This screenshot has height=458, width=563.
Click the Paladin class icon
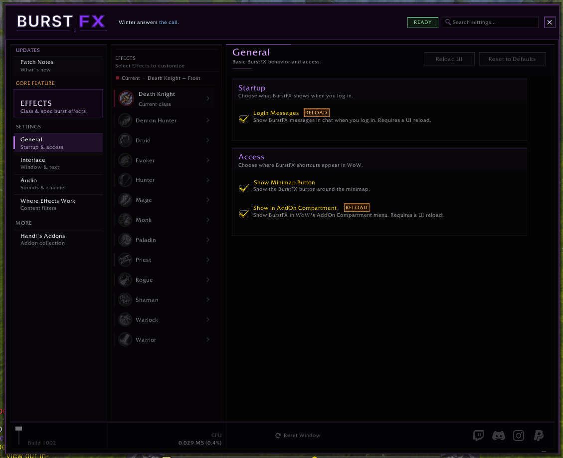(x=125, y=240)
